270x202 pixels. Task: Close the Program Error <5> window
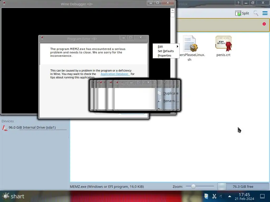click(x=141, y=37)
